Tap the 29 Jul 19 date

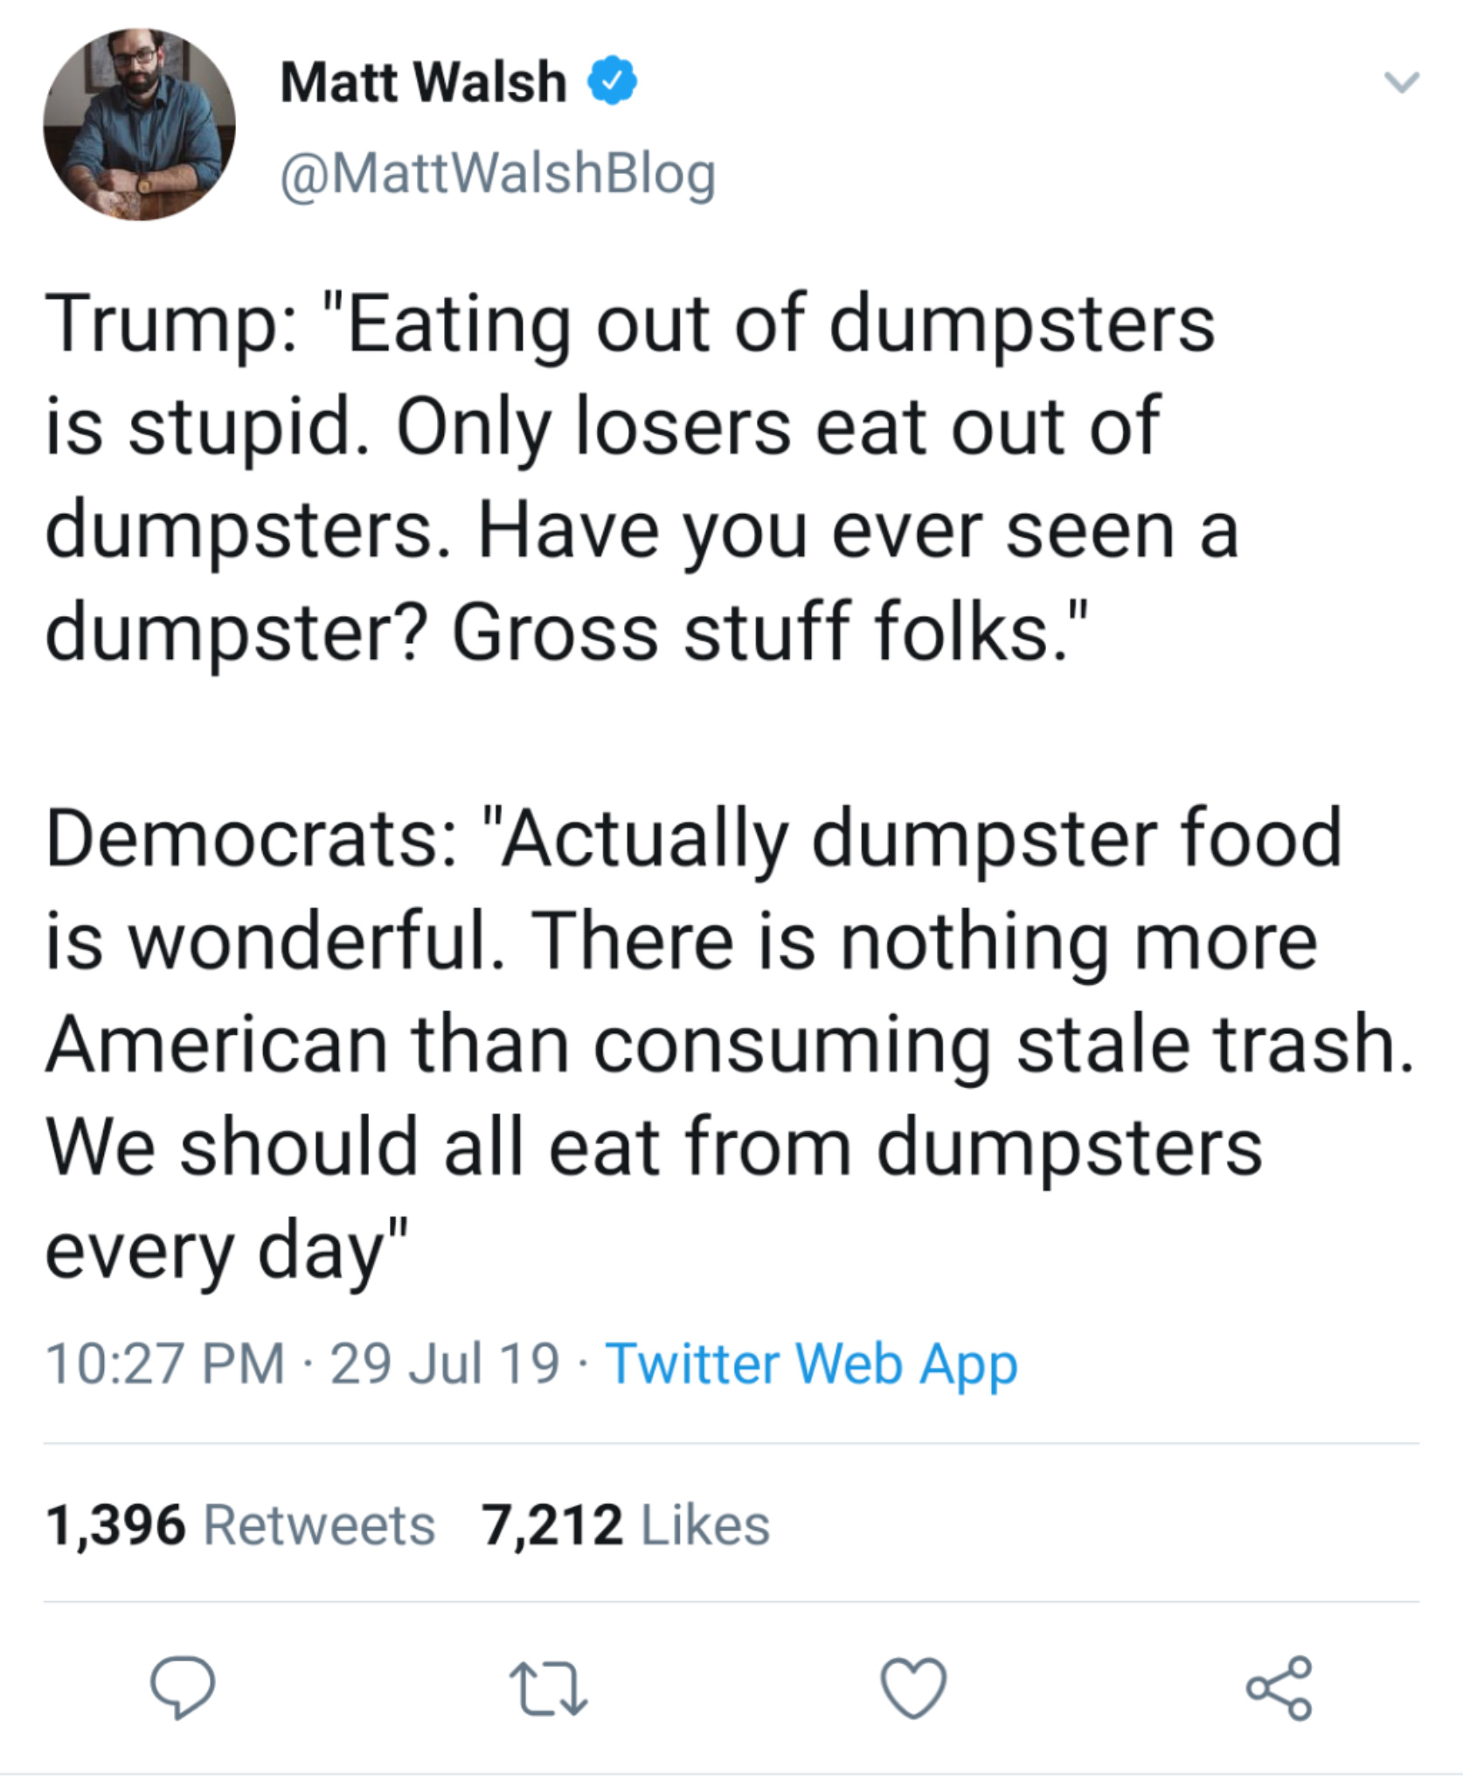point(445,1363)
